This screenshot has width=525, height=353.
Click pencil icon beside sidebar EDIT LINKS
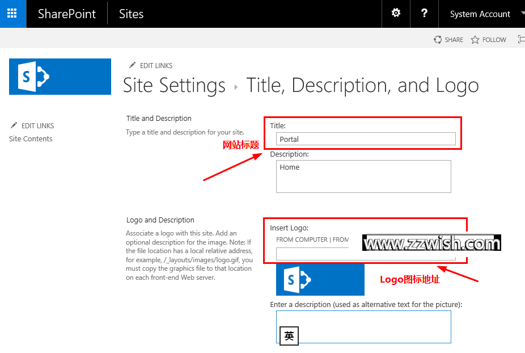pos(14,125)
